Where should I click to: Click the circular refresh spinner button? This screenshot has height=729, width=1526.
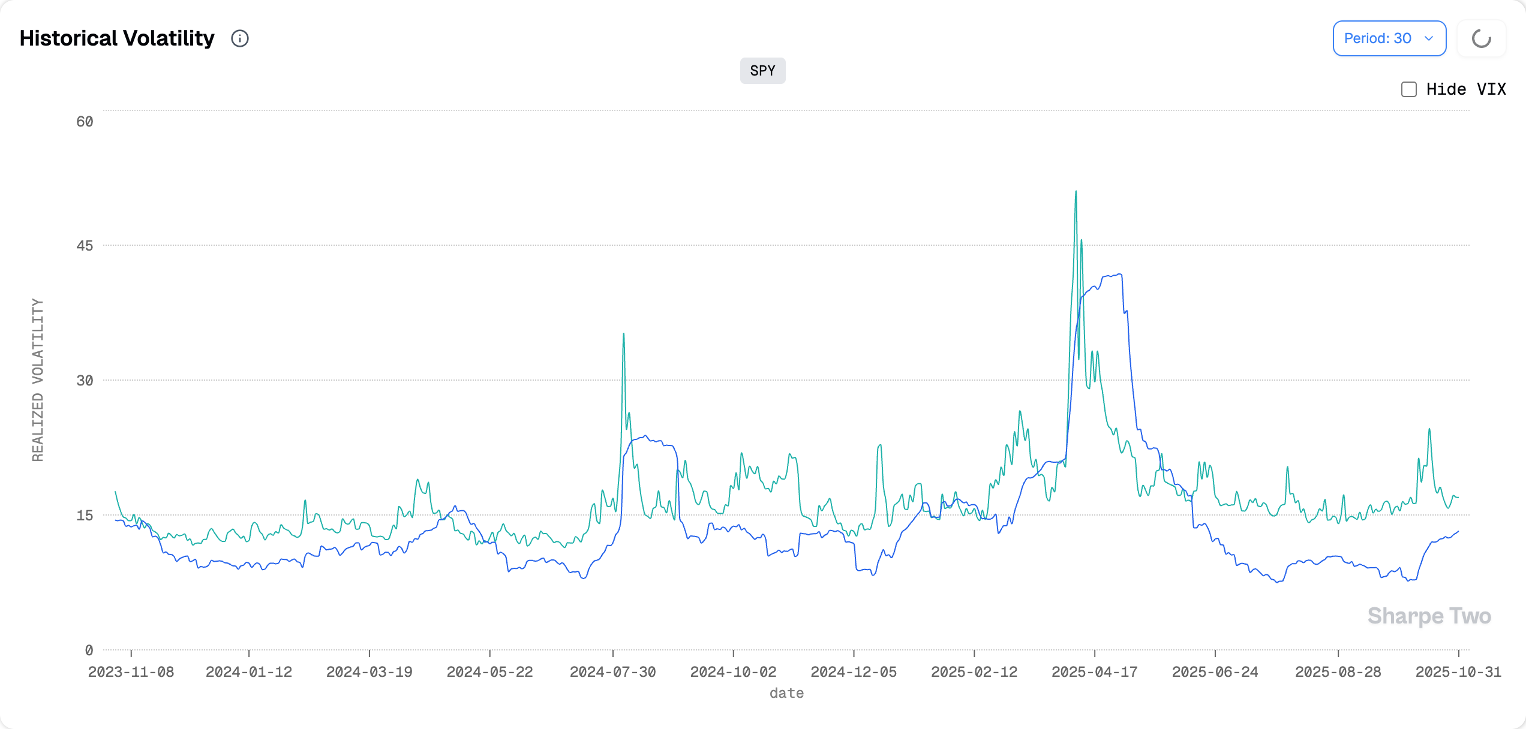(1481, 38)
